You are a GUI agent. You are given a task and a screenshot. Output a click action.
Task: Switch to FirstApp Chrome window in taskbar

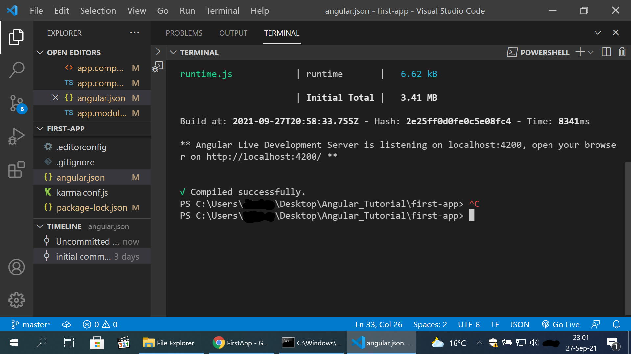242,343
